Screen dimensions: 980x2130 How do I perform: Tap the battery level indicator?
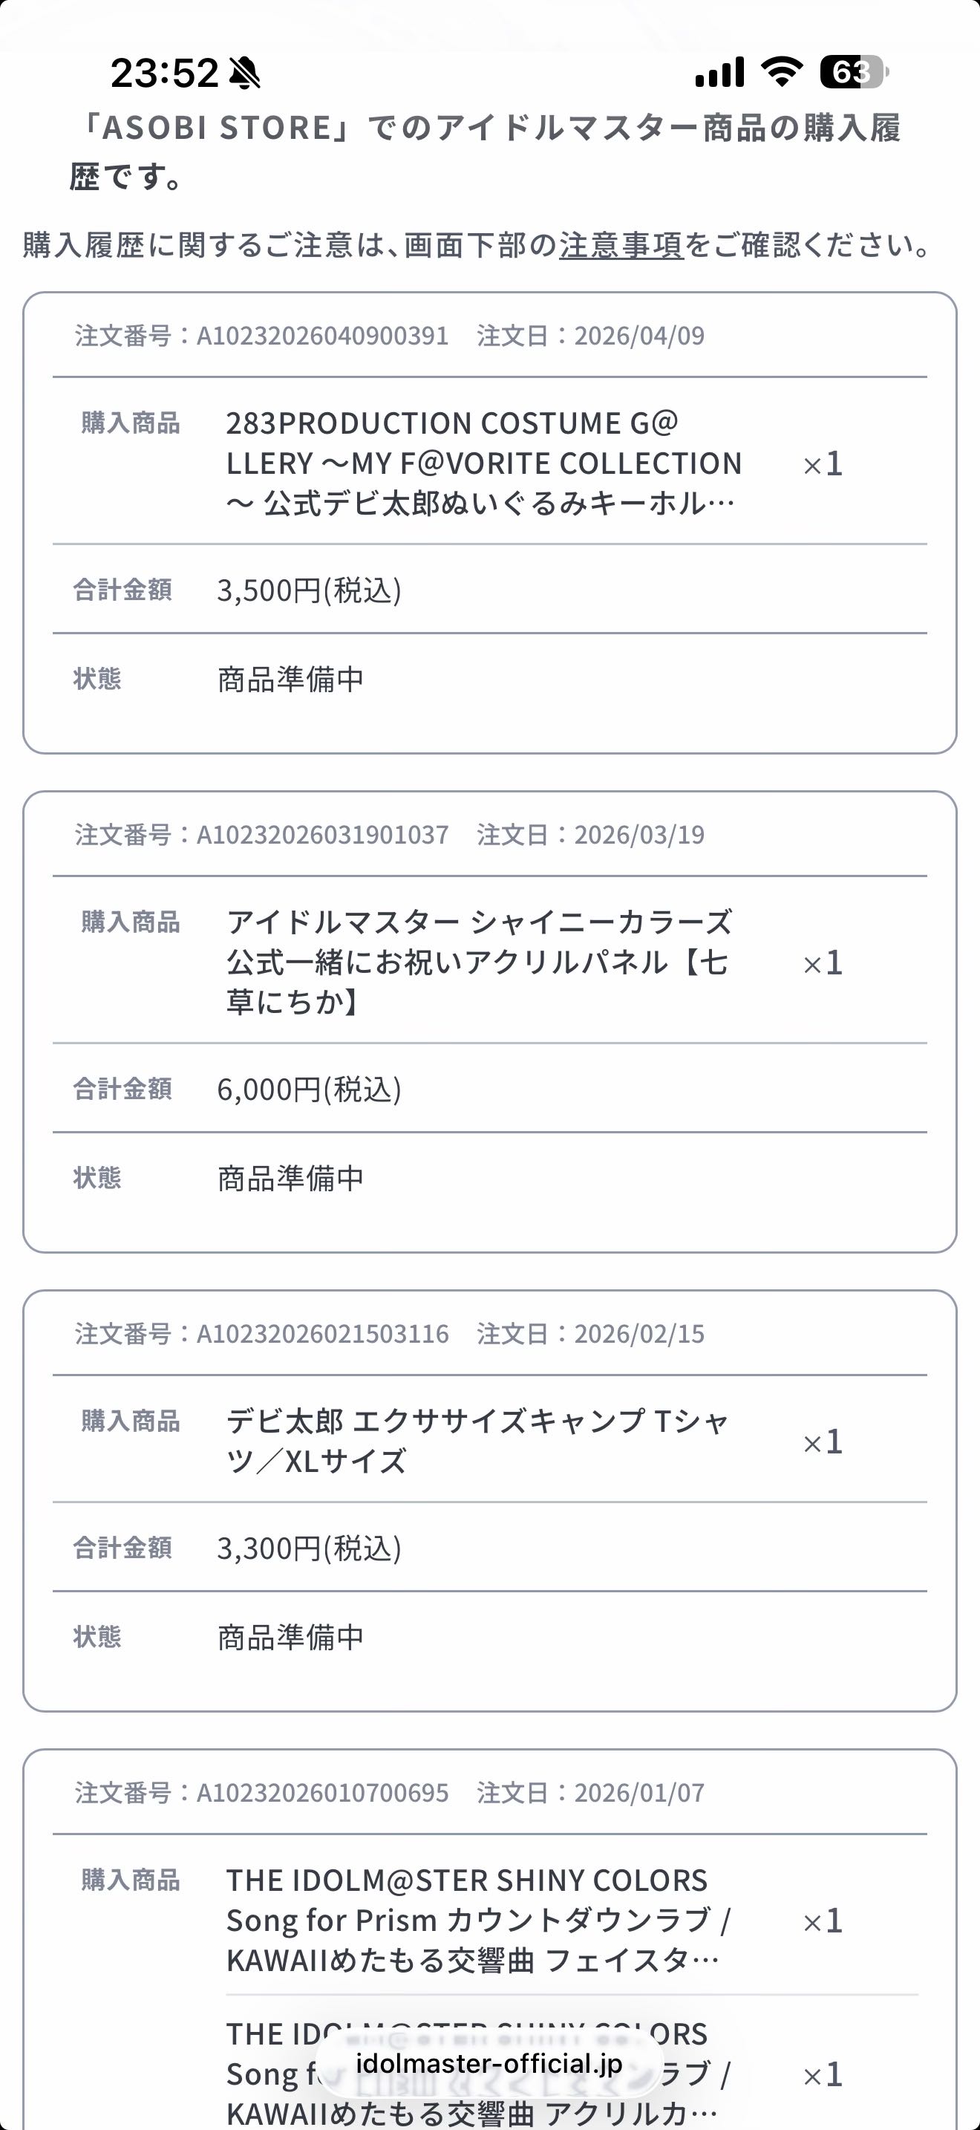[x=854, y=73]
